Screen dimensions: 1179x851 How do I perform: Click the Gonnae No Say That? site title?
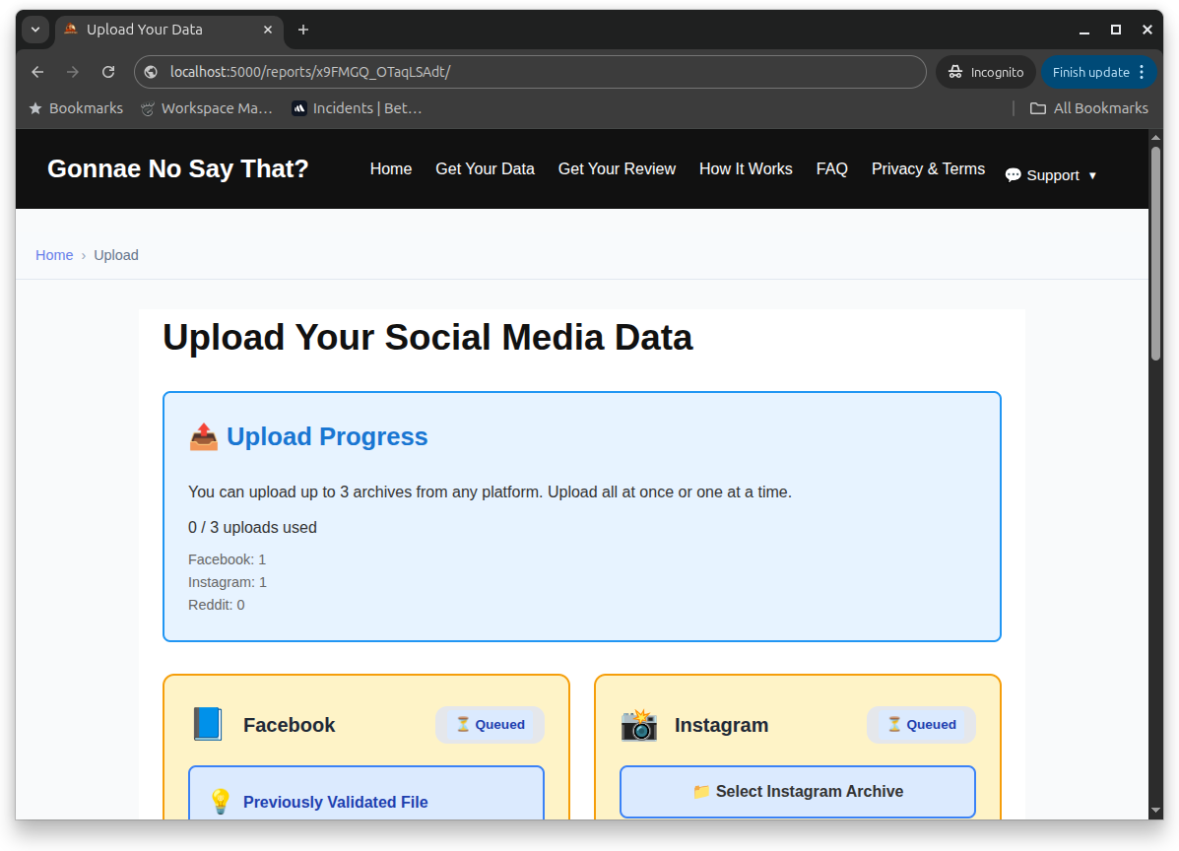pyautogui.click(x=178, y=168)
